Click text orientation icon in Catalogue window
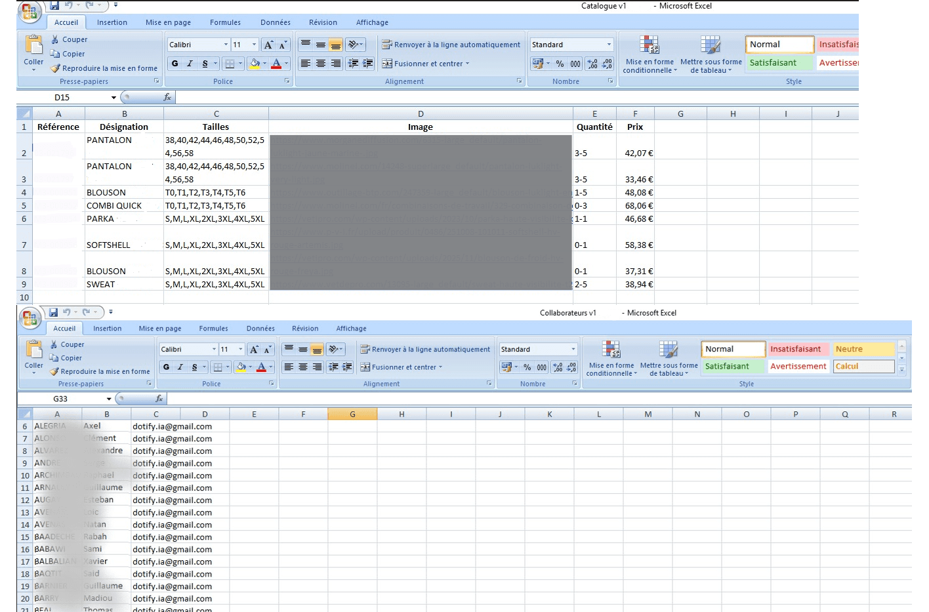929x612 pixels. point(354,45)
